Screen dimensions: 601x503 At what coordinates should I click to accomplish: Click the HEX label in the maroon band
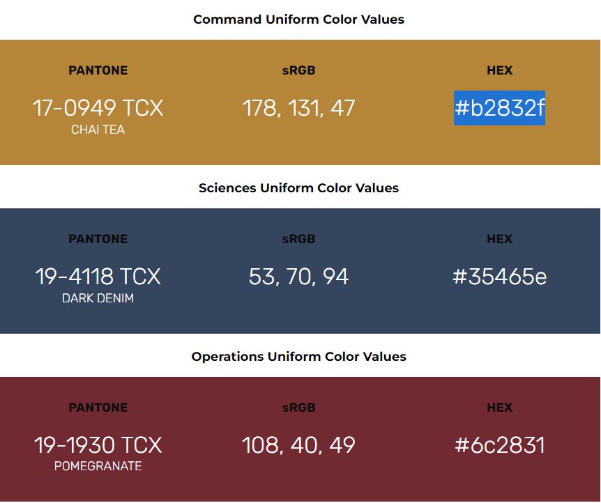(499, 408)
